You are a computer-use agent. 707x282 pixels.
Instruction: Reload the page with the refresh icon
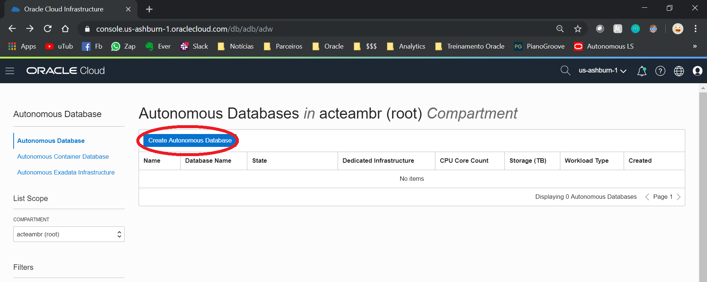pyautogui.click(x=48, y=29)
